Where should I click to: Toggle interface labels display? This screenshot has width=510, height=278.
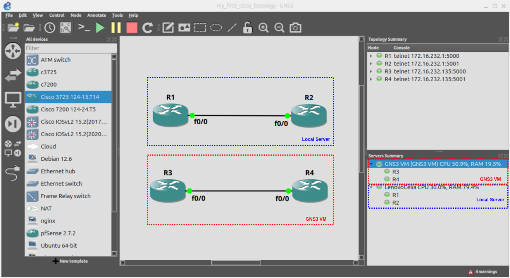click(x=65, y=27)
